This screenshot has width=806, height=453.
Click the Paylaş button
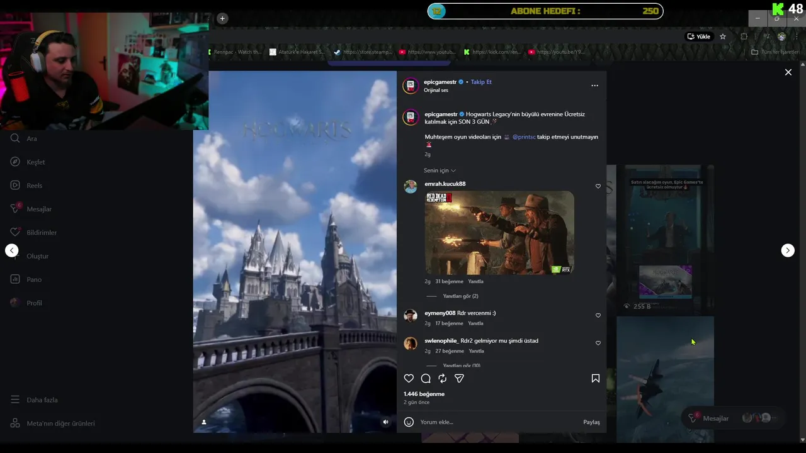[591, 422]
